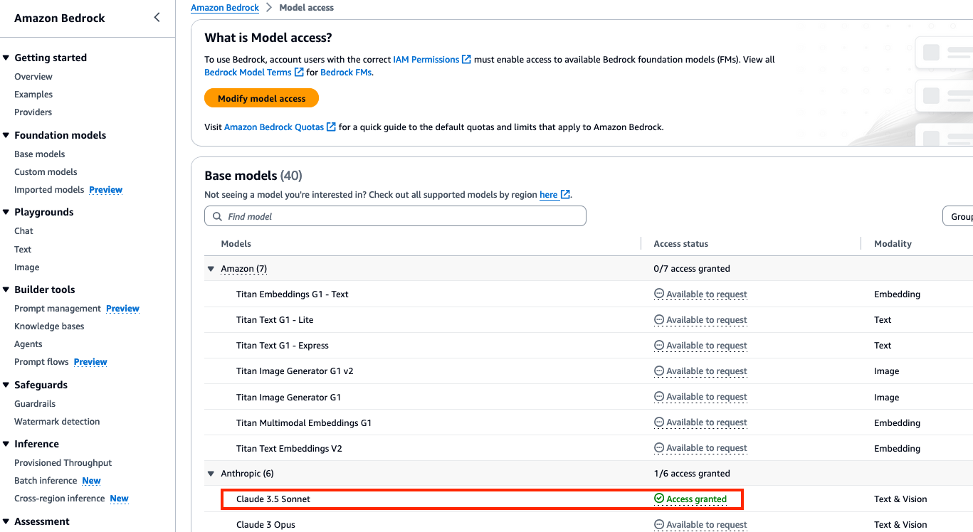Screen dimensions: 973x532
Task: Collapse the Anthropic (6) model group
Action: tap(211, 473)
